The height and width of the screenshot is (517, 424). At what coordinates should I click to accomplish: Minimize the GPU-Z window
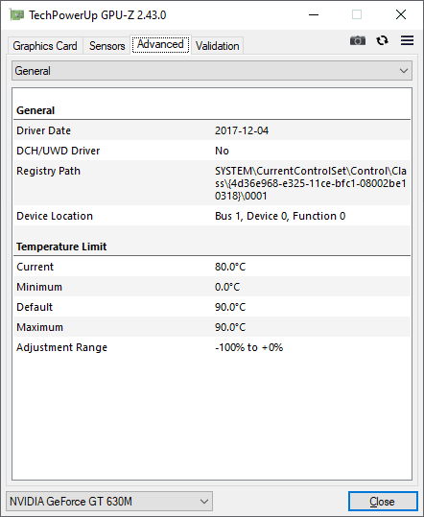(x=314, y=14)
